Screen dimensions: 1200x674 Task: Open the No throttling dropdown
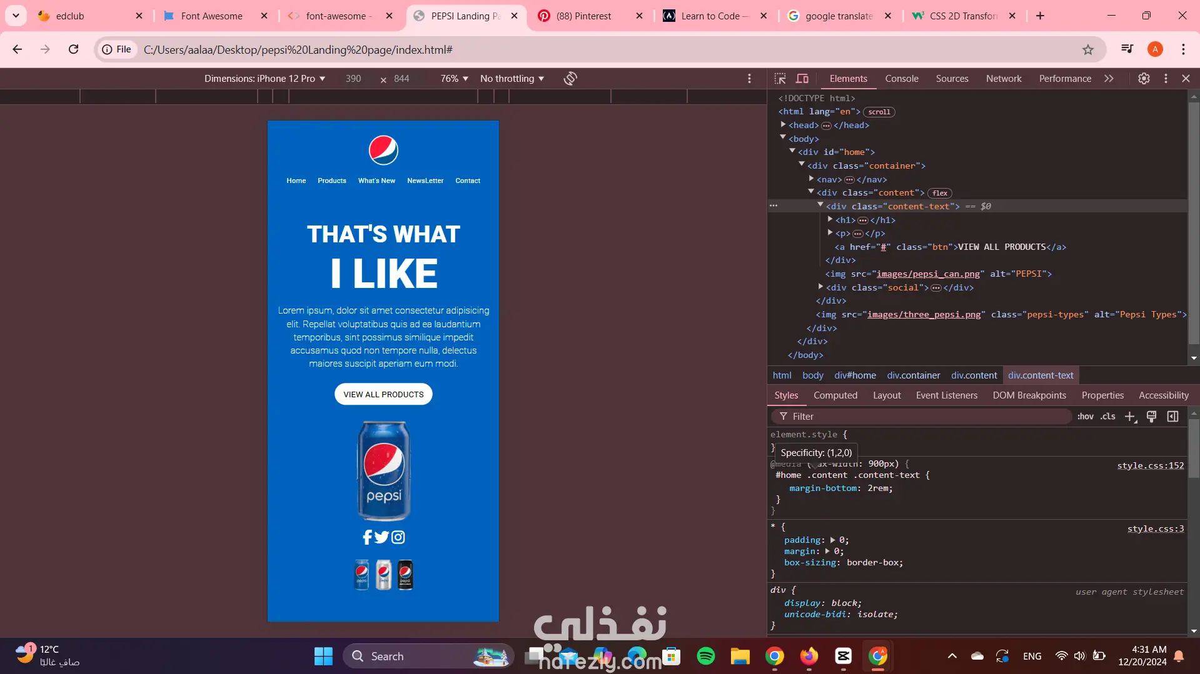click(x=512, y=79)
